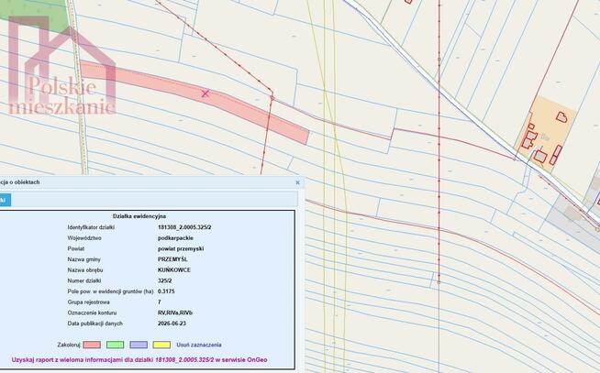Click the object information panel title bar
This screenshot has height=373, width=600.
(150, 182)
